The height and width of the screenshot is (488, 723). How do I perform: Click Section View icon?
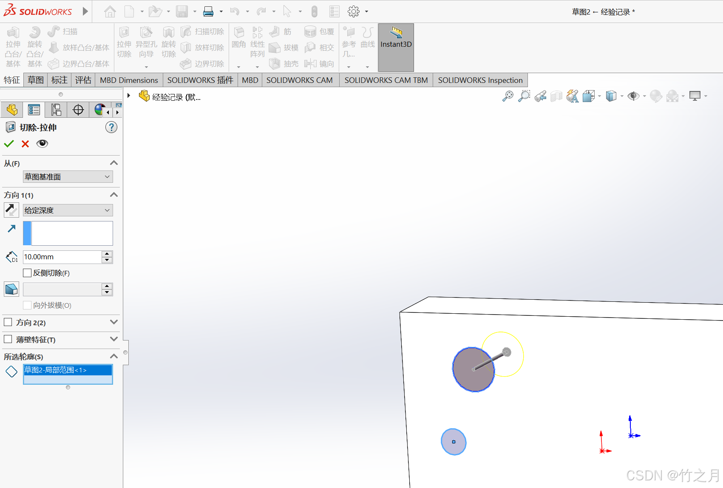(x=556, y=96)
